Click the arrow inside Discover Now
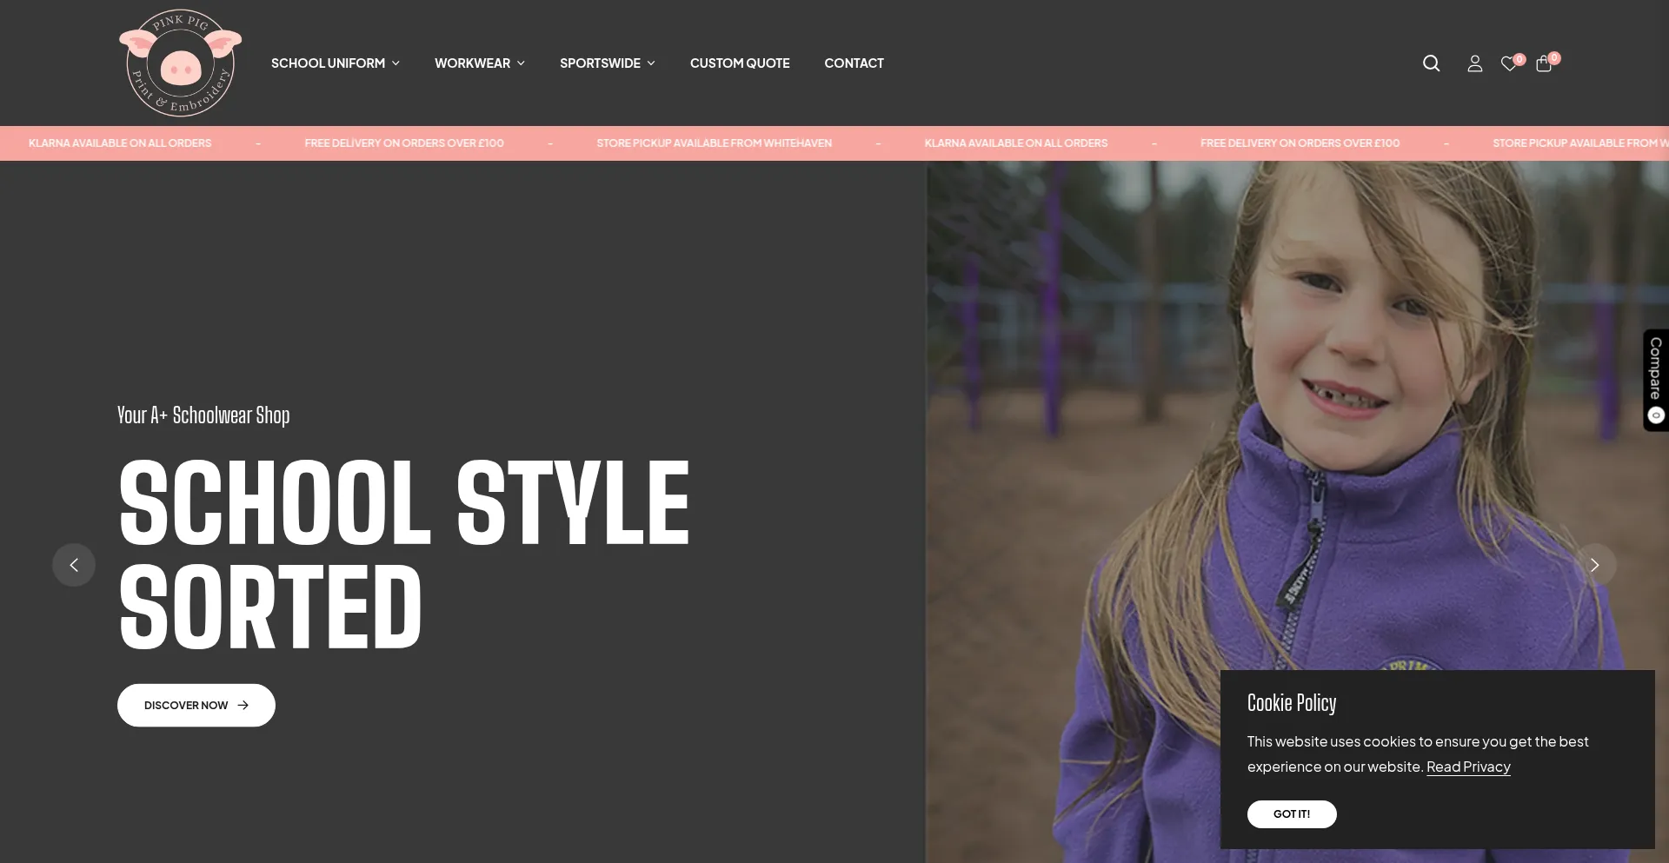 click(x=243, y=705)
